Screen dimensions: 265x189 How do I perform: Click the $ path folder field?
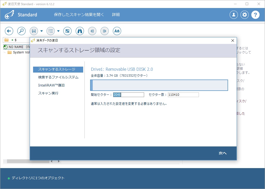(x=16, y=40)
